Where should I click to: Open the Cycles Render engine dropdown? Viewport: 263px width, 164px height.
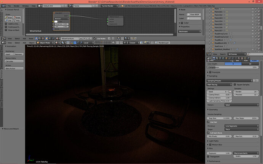(x=109, y=6)
